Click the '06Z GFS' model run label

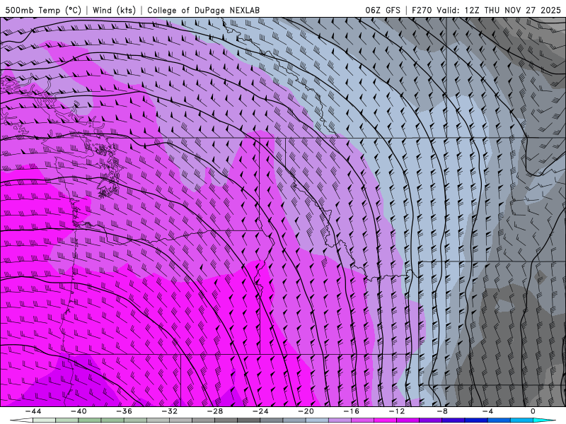(x=383, y=10)
